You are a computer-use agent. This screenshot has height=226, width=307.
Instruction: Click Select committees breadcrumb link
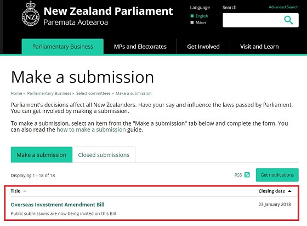tap(93, 93)
